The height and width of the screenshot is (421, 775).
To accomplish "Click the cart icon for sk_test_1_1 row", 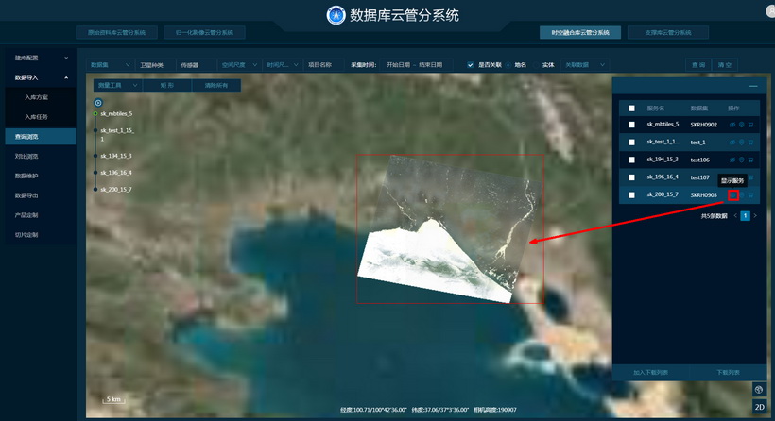I will pyautogui.click(x=750, y=142).
